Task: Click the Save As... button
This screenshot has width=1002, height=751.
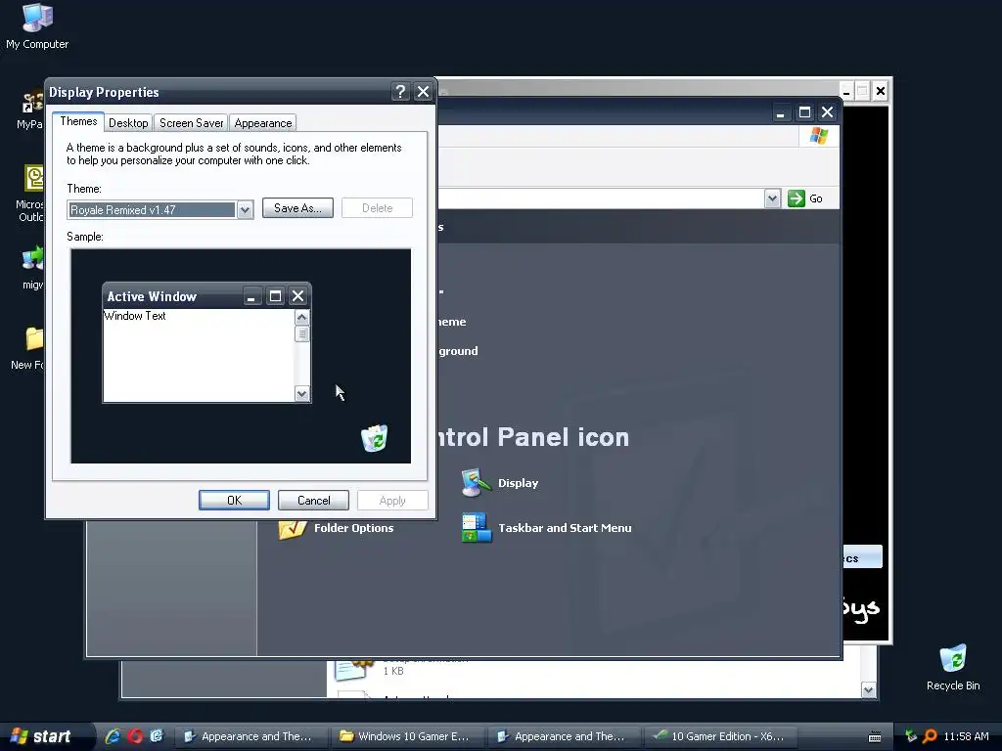Action: [x=297, y=208]
